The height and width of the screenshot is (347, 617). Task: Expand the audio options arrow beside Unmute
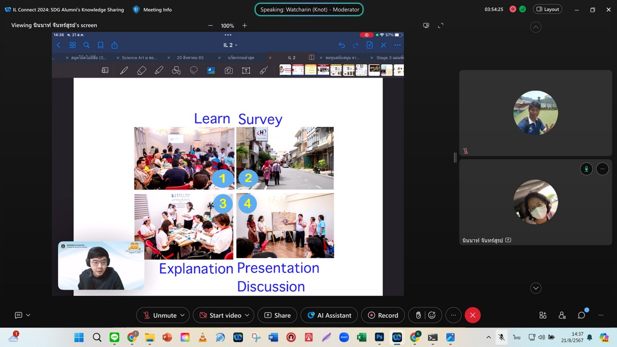[x=183, y=315]
